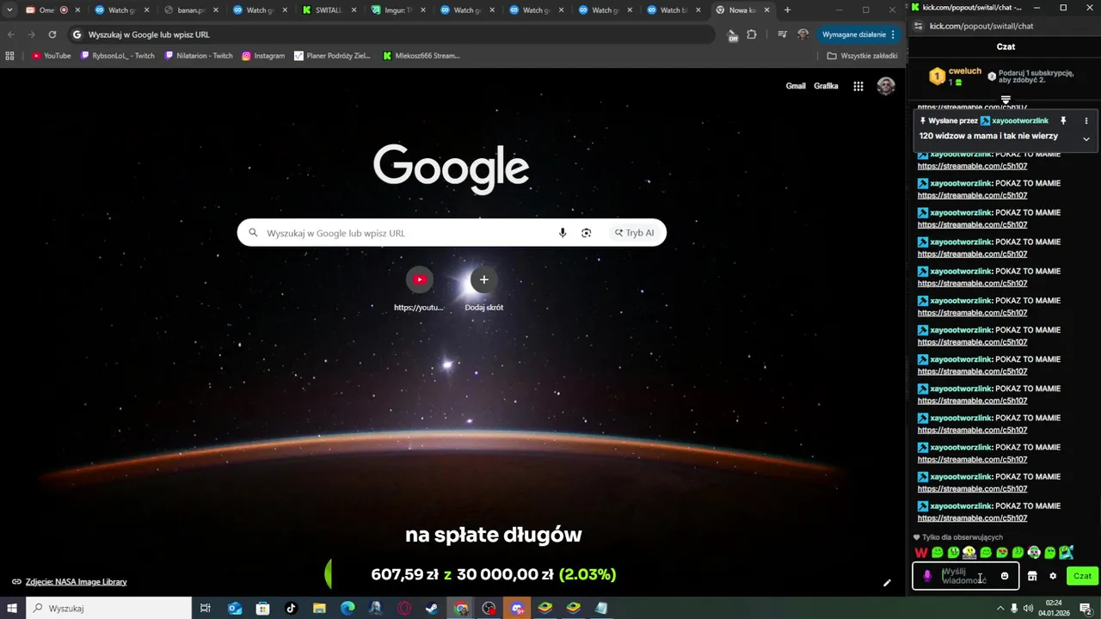Customize the new tab page with pencil icon
This screenshot has height=619, width=1101.
click(887, 582)
